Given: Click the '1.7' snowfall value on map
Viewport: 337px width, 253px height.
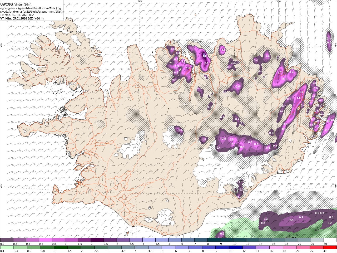Looking at the screenshot, I should point(280,73).
